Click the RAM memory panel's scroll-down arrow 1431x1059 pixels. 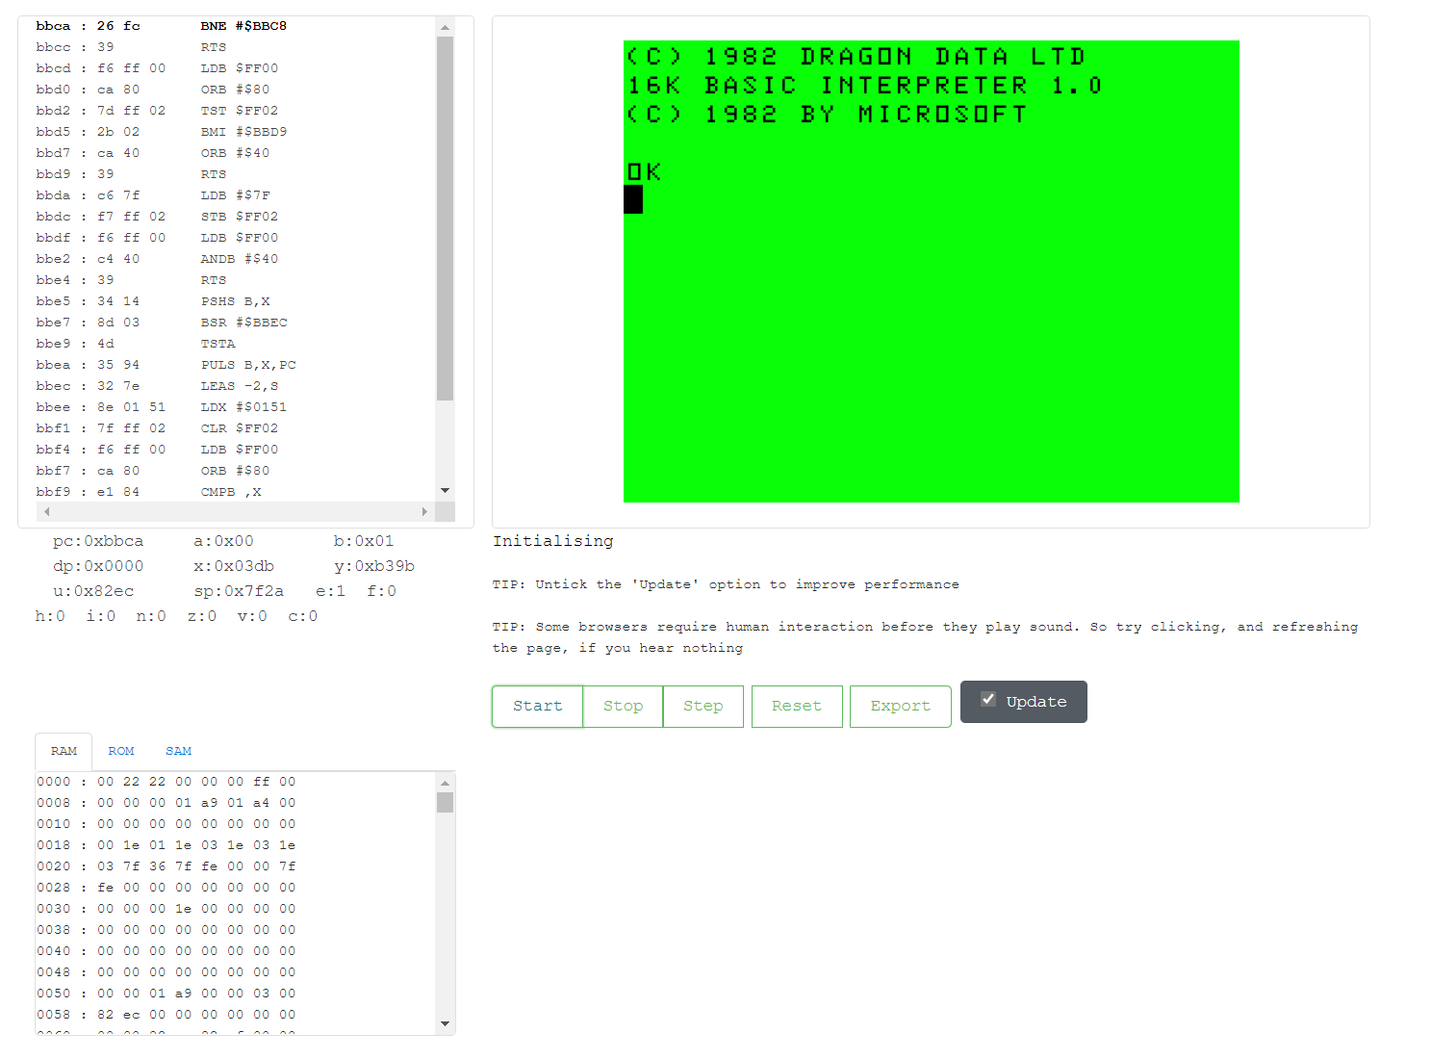(445, 1023)
